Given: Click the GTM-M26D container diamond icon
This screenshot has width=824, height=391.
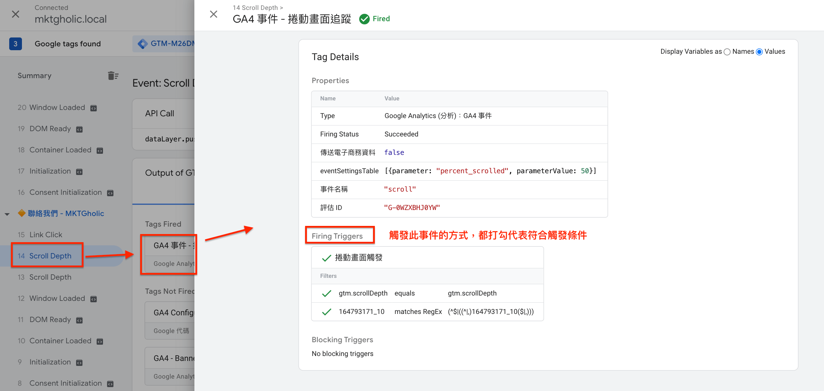Looking at the screenshot, I should (143, 44).
